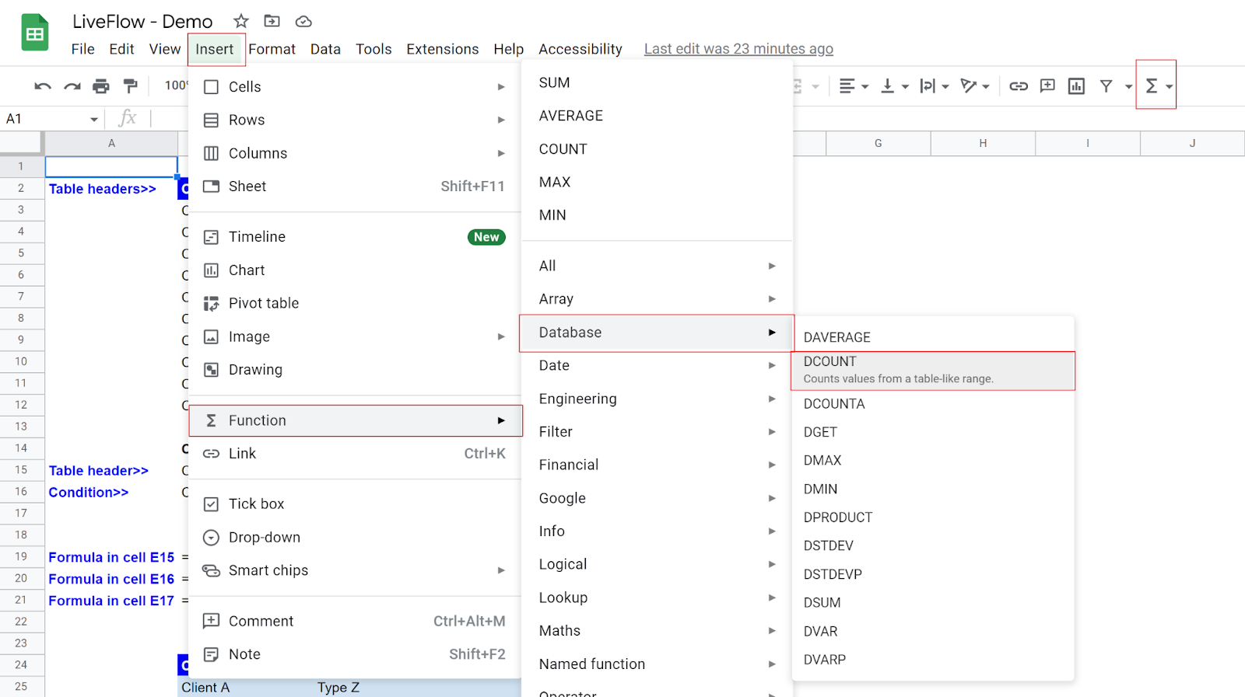Select the DAVERAGE function
The height and width of the screenshot is (697, 1245).
coord(933,337)
